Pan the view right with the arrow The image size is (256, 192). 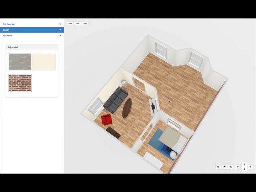click(250, 167)
